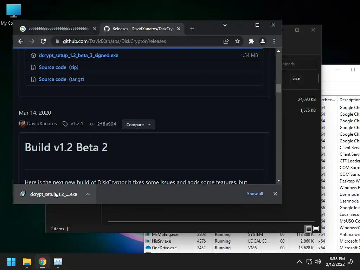Click the page scrollbar down arrow
Screen dimensions: 360x270
pos(278,181)
